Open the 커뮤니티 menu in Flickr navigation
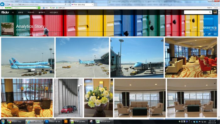Image resolution: width=220 pixels, height=124 pixels. click(31, 13)
